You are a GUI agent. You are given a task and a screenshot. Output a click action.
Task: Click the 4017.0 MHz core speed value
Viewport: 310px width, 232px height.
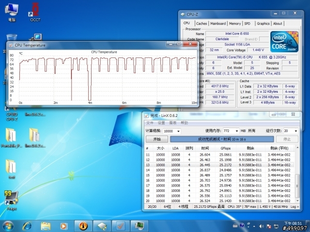[x=219, y=86]
